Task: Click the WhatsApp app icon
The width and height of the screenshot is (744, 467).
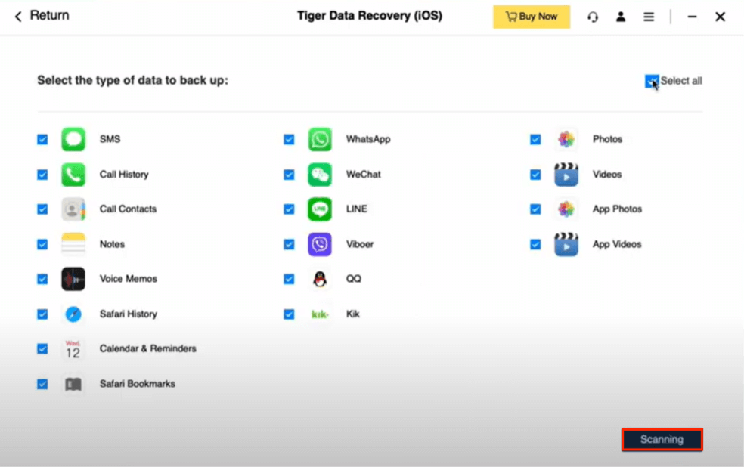Action: (320, 139)
